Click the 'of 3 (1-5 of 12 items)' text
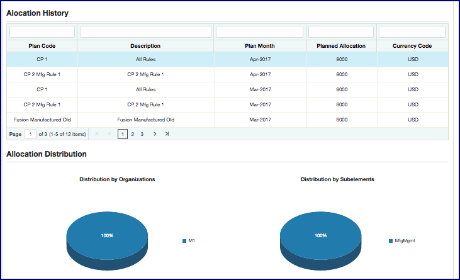The image size is (460, 280). coord(62,134)
